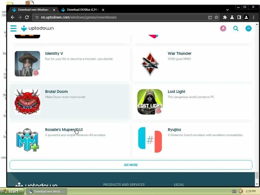The width and height of the screenshot is (260, 195).
Task: Open the hamburger menu icon
Action: (13, 28)
